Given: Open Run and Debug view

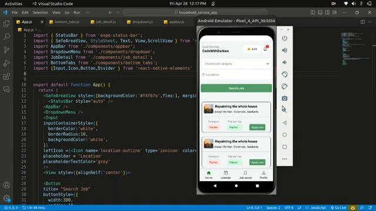Looking at the screenshot, I should click(x=6, y=63).
